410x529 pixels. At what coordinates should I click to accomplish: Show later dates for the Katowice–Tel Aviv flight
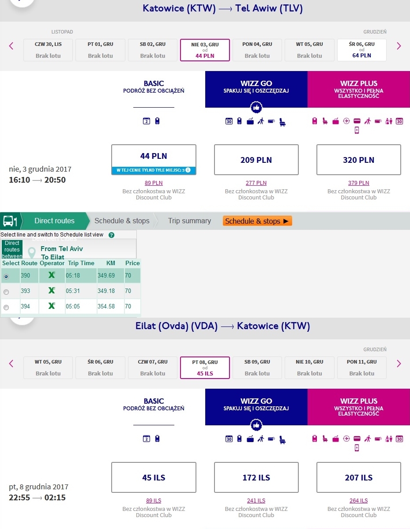(399, 46)
